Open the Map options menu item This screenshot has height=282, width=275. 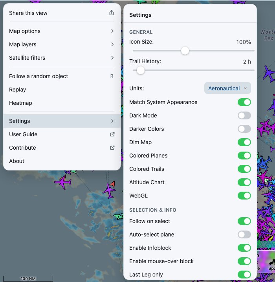pos(62,31)
